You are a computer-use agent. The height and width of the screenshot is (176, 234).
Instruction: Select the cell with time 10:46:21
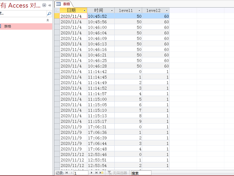click(101, 55)
